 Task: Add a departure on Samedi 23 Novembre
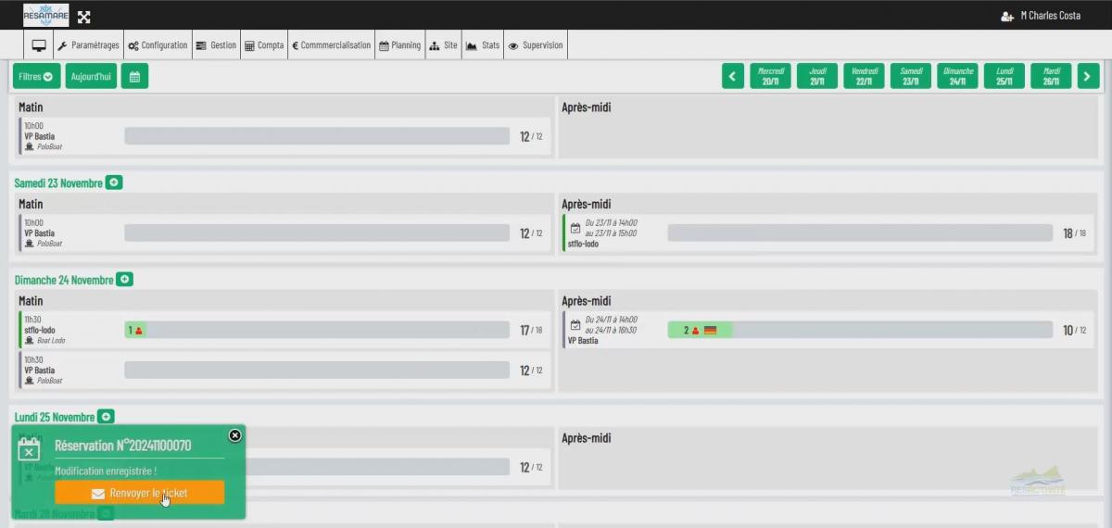[x=114, y=182]
